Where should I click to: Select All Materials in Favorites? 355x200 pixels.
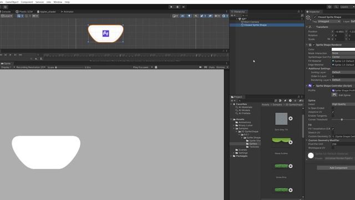point(245,107)
